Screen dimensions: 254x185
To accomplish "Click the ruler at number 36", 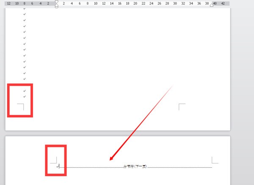I will pos(199,3).
